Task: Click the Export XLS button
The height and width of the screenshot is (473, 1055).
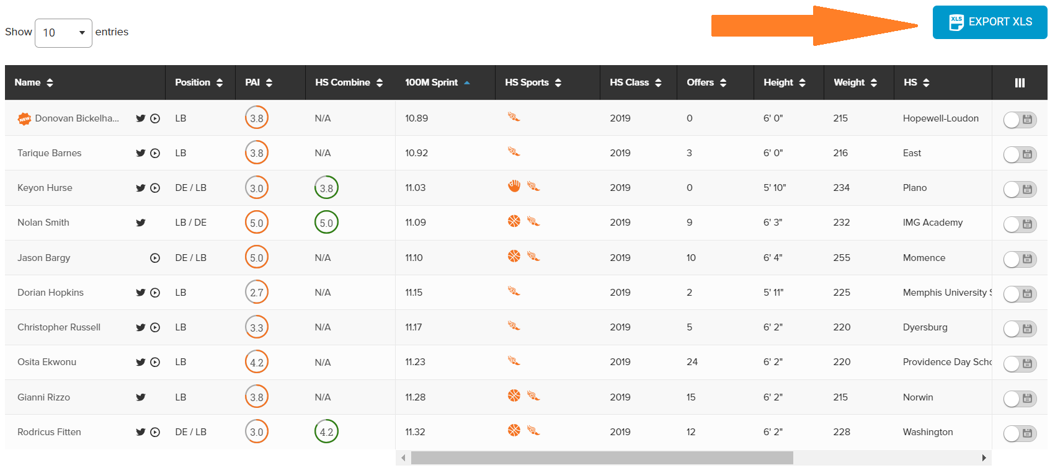Action: click(x=990, y=22)
